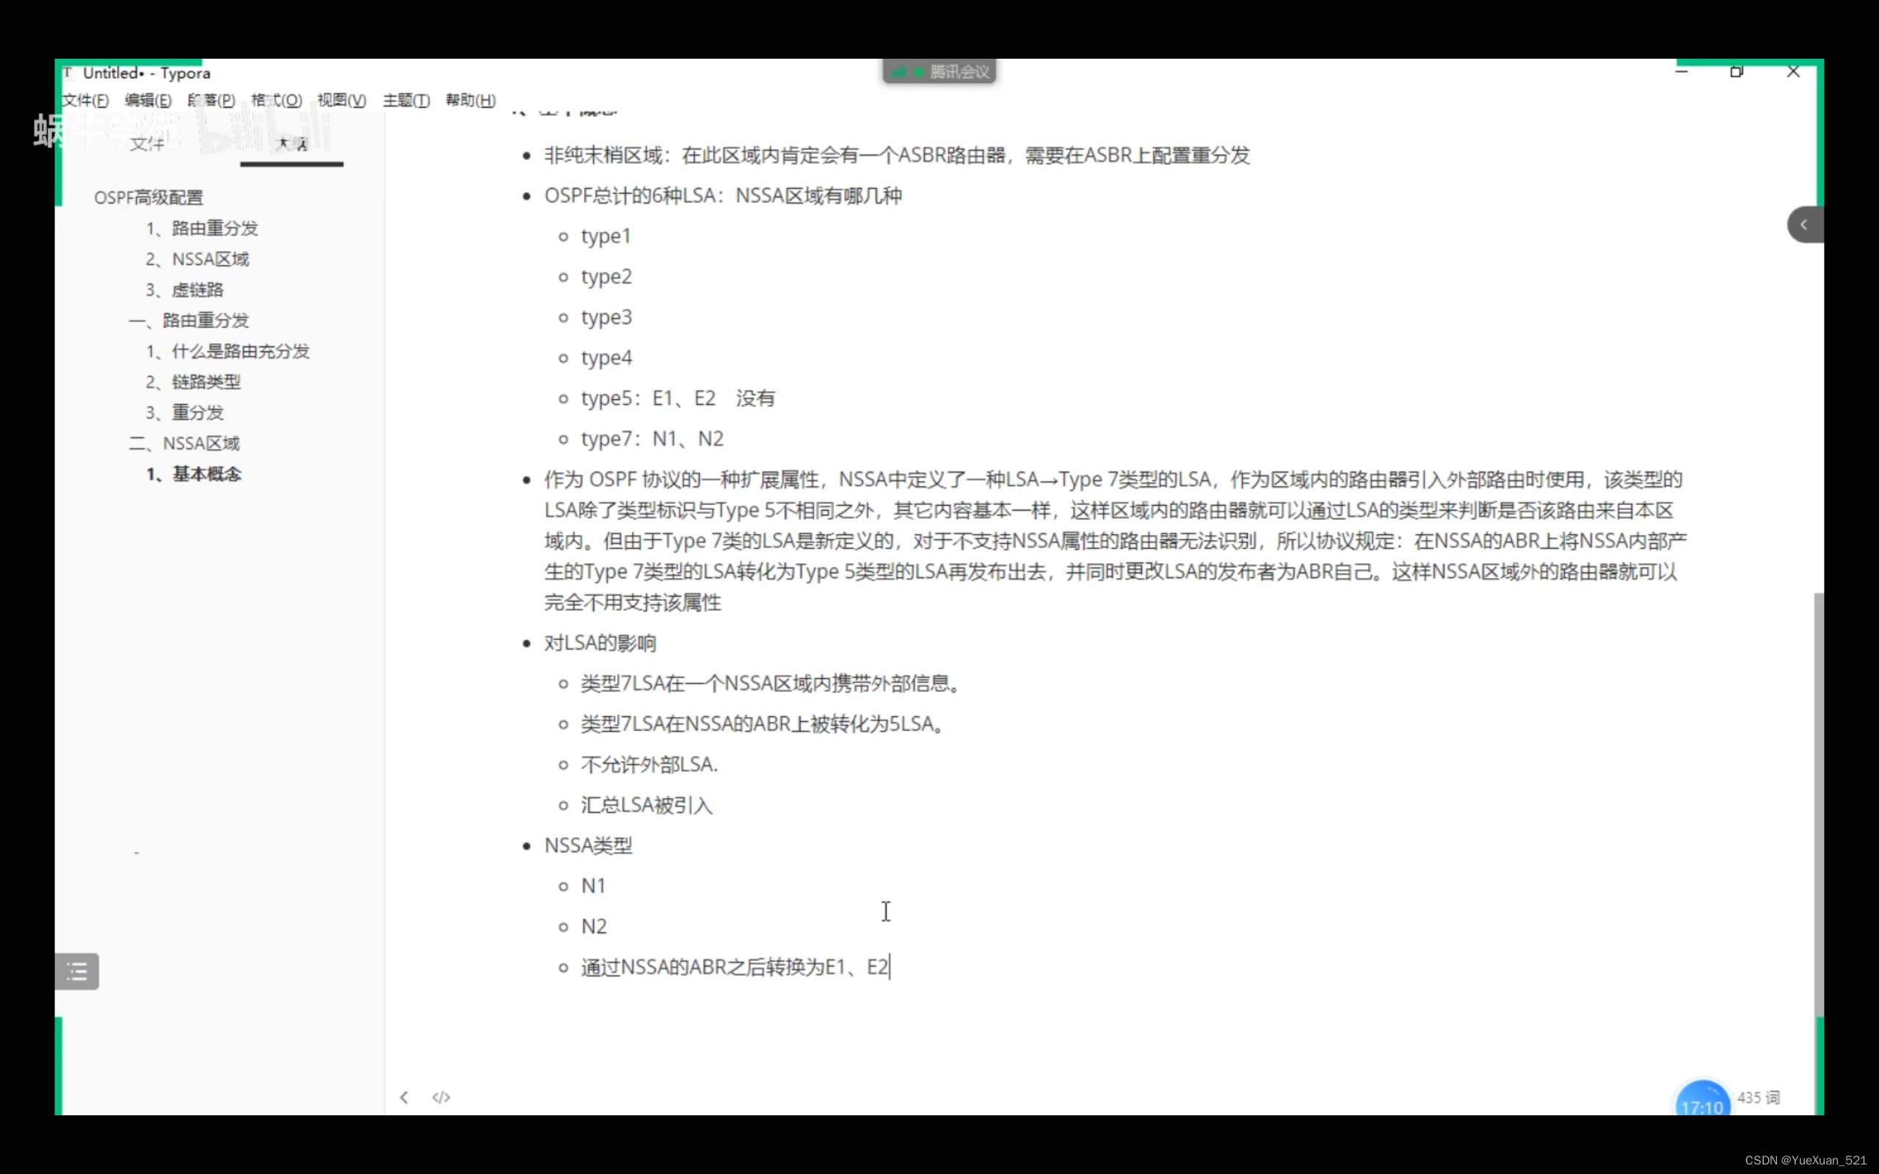Open the 编辑(E) menu
The height and width of the screenshot is (1174, 1879).
148,101
